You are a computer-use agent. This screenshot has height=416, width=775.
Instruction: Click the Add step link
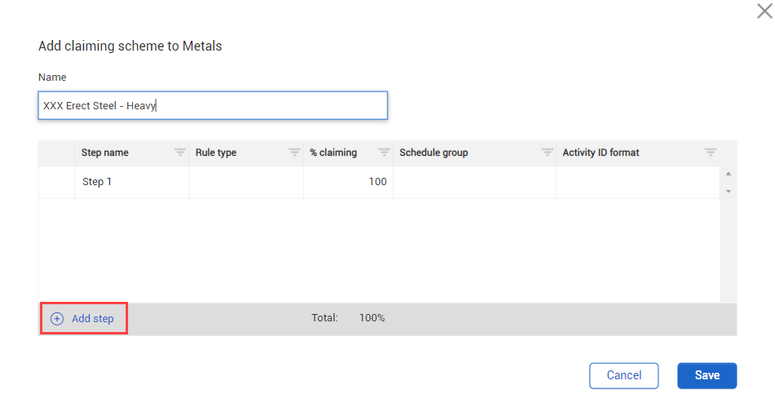92,319
